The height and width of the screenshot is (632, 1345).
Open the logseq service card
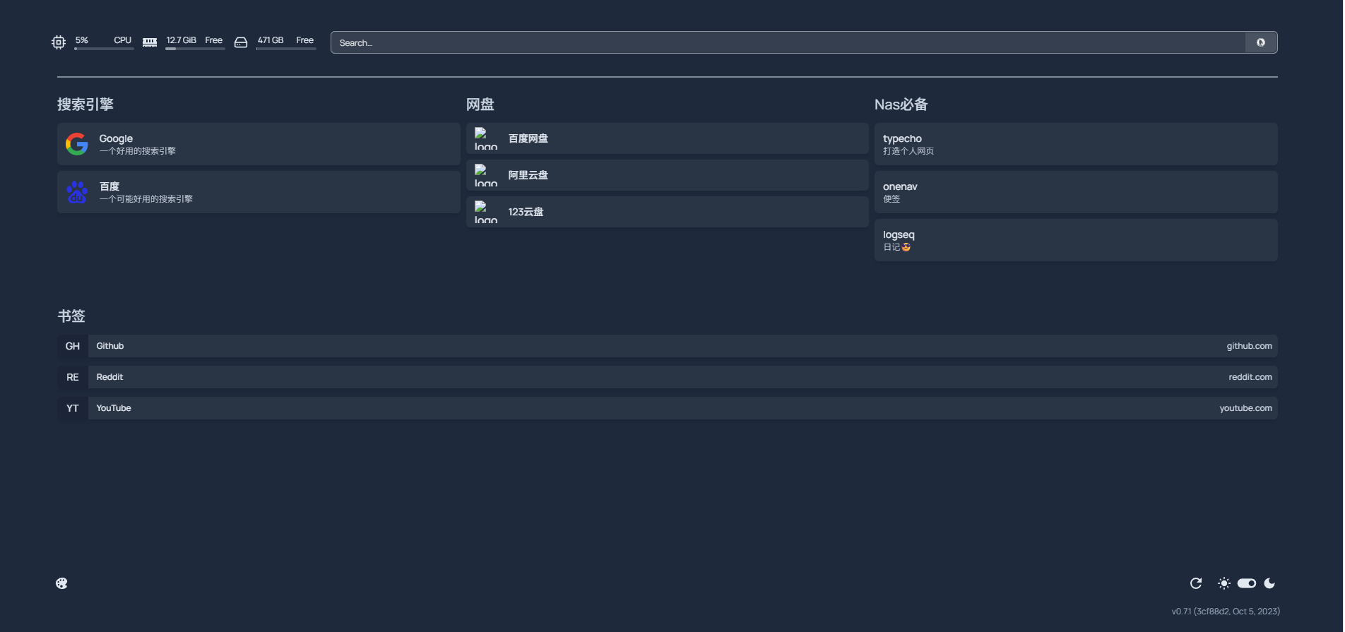point(1076,240)
